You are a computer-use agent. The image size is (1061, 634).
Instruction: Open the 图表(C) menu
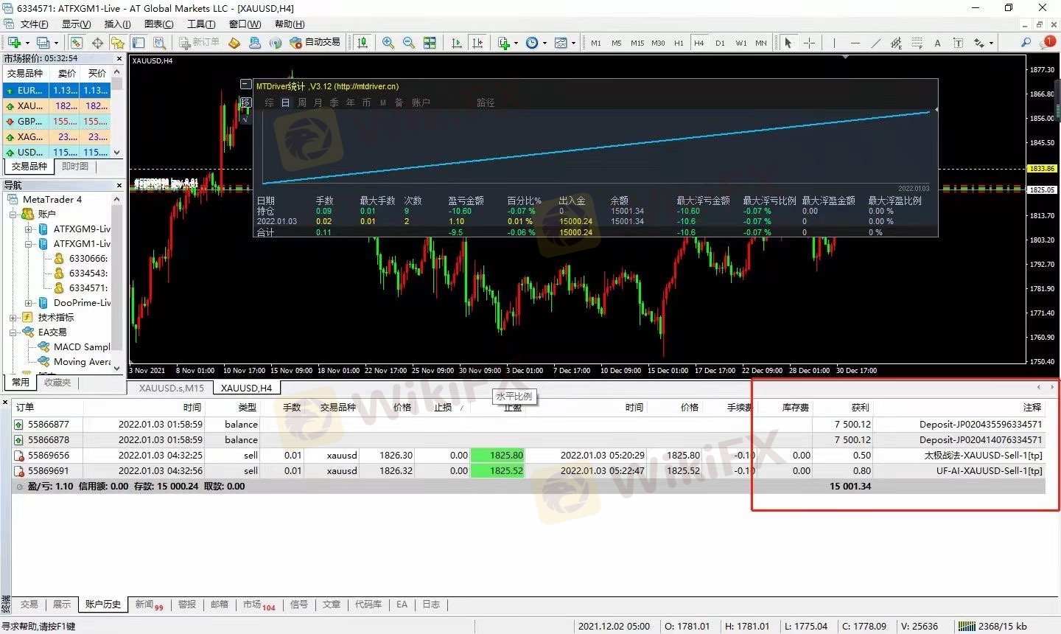click(x=158, y=24)
